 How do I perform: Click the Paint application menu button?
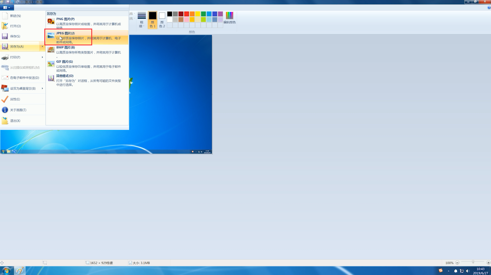pos(7,8)
